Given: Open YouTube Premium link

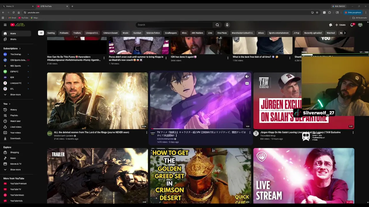Looking at the screenshot, I should point(16,183).
